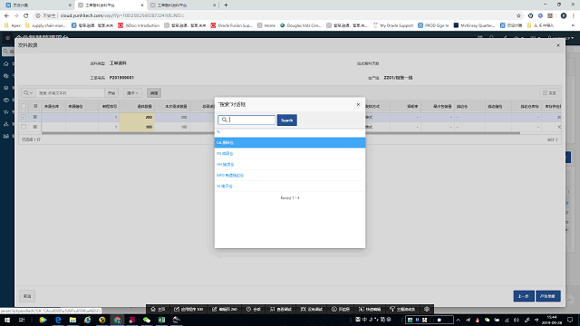Check the checkbox of the row with 100

click(x=24, y=127)
